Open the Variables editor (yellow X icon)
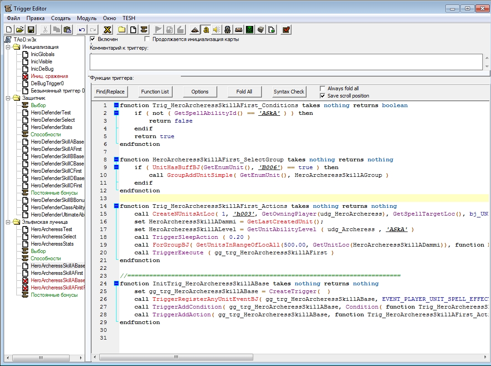The image size is (491, 366). coord(107,30)
